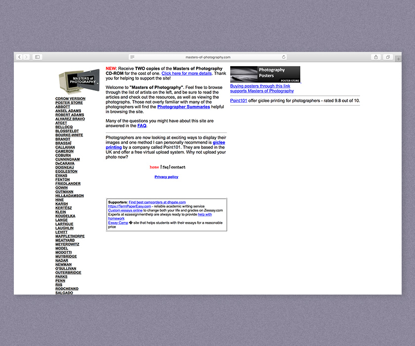Click "Click here for more details" link
This screenshot has width=415, height=346.
187,73
